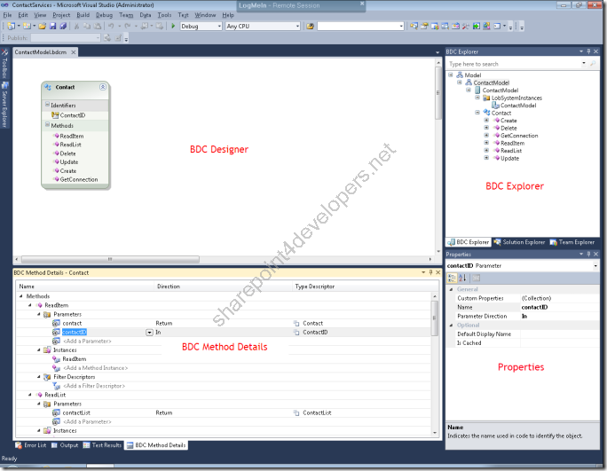
Task: Click the designer horizontal scrollbar thumb
Action: [110, 259]
